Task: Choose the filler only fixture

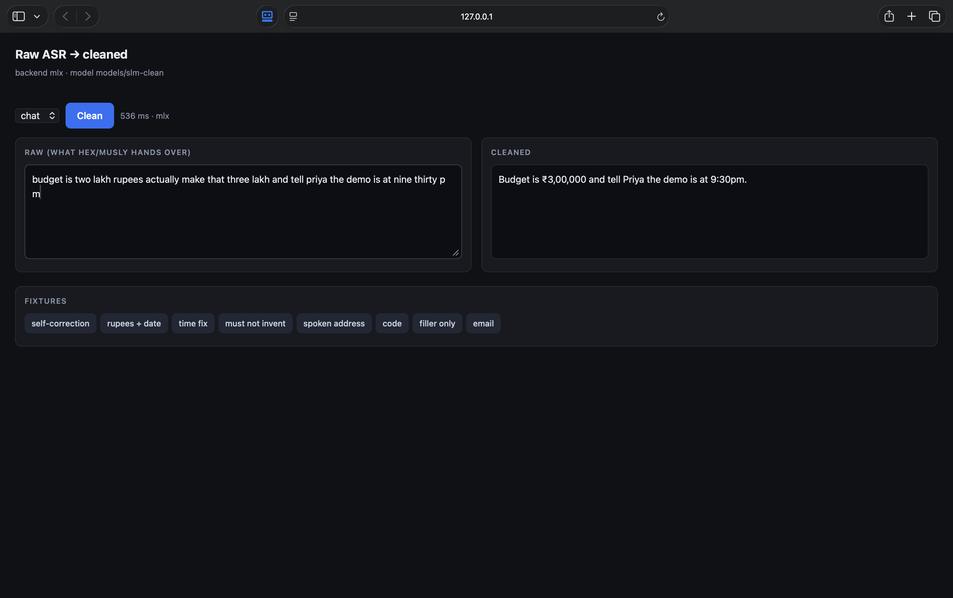Action: [437, 324]
